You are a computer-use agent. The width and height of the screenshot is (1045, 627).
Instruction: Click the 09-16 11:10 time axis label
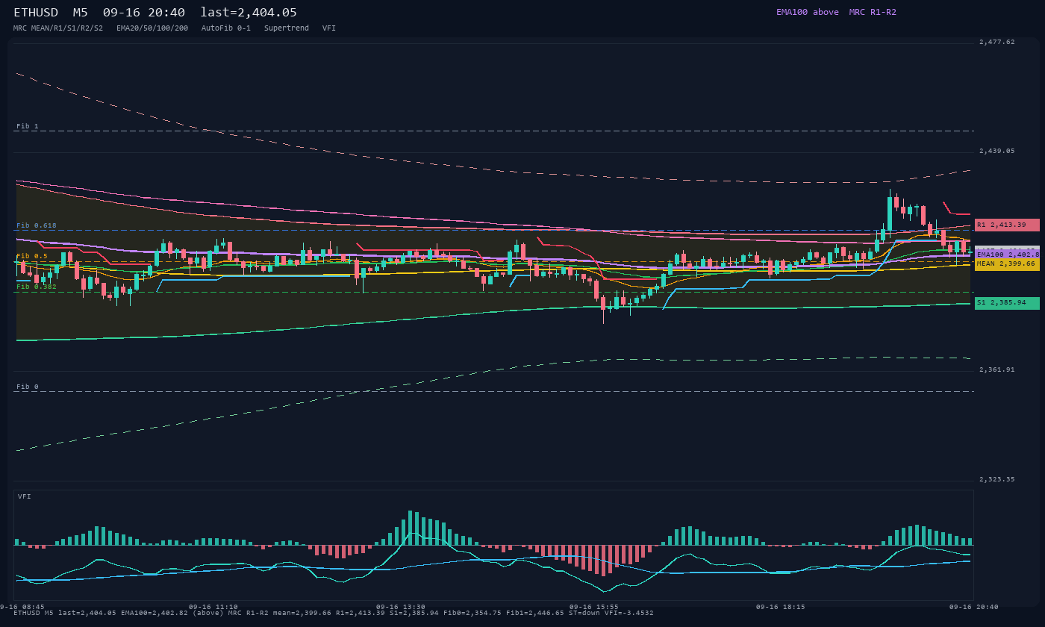[213, 607]
